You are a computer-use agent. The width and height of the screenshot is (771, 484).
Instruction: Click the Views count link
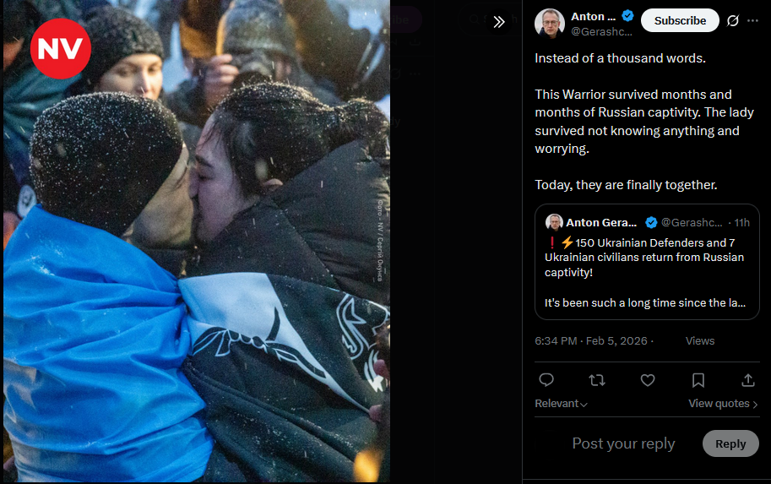tap(700, 341)
